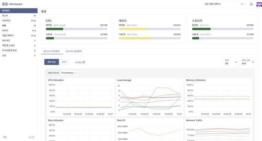Click the 지원 link at bottom left
The image size is (262, 141).
(x=4, y=137)
